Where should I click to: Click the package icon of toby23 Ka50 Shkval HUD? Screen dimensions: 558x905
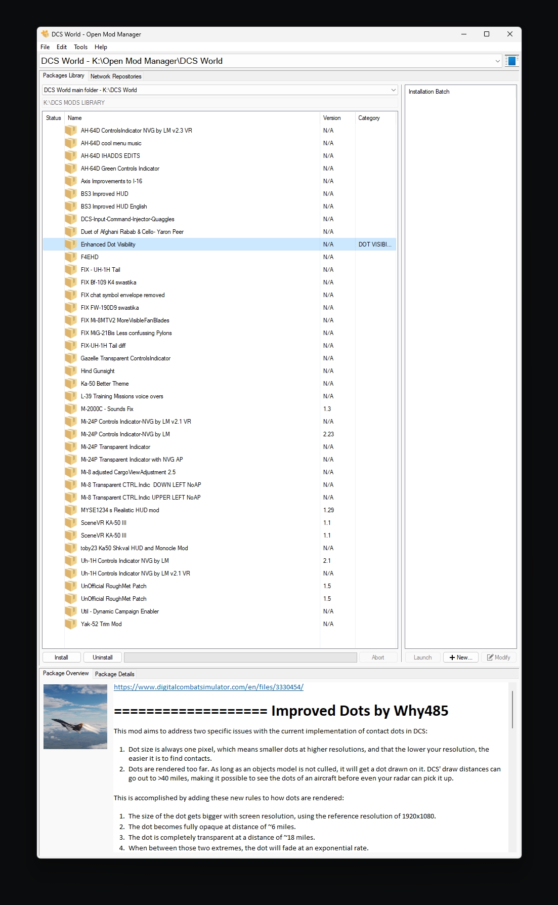point(71,548)
